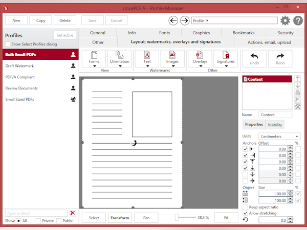307x230 pixels.
Task: Click the Copy profile button
Action: pyautogui.click(x=40, y=20)
